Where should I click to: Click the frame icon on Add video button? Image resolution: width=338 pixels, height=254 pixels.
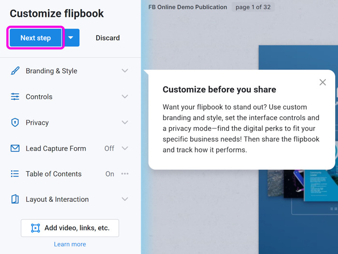click(36, 228)
